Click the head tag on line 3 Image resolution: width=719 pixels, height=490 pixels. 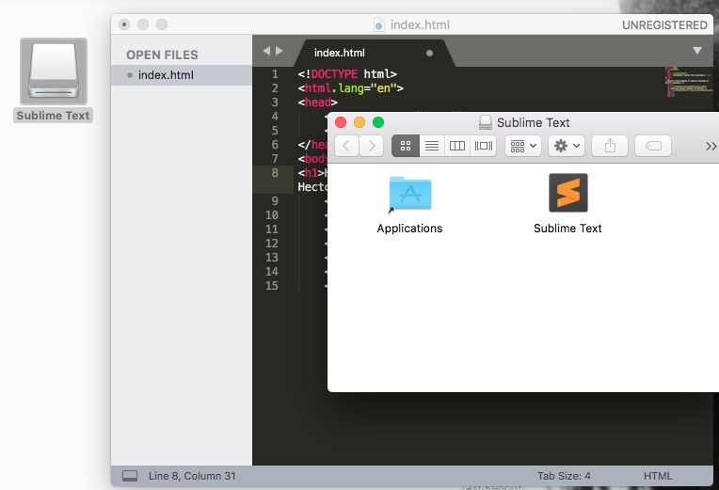pyautogui.click(x=317, y=103)
